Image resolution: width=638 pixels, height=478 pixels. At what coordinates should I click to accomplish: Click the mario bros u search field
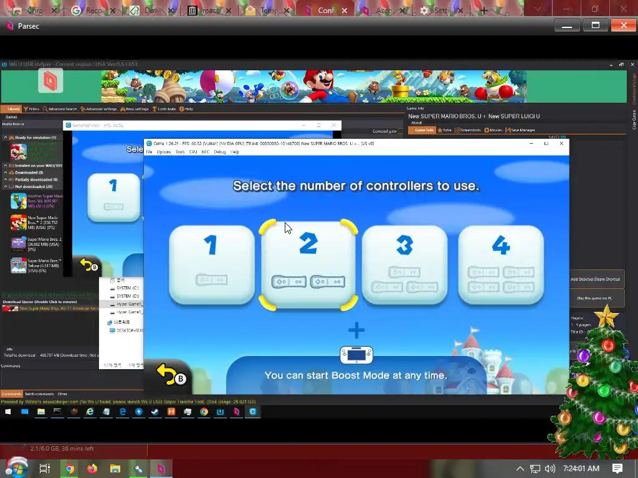(32, 124)
